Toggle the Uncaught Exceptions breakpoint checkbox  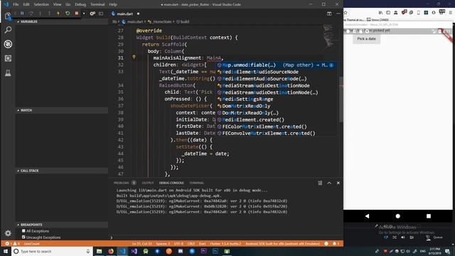tap(23, 237)
